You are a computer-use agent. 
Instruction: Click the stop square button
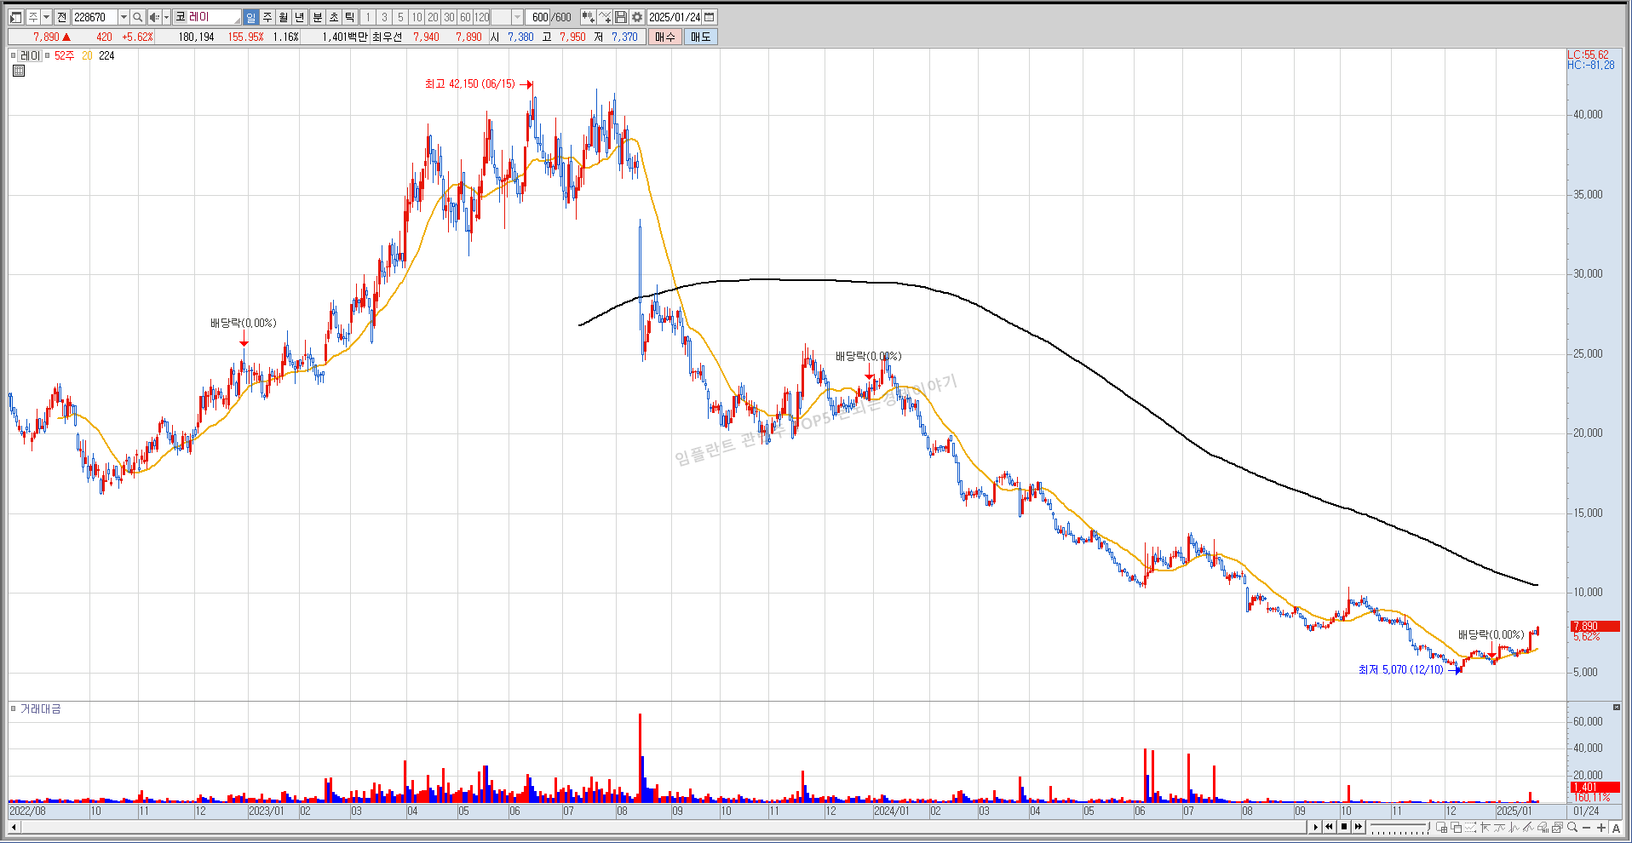coord(1344,827)
